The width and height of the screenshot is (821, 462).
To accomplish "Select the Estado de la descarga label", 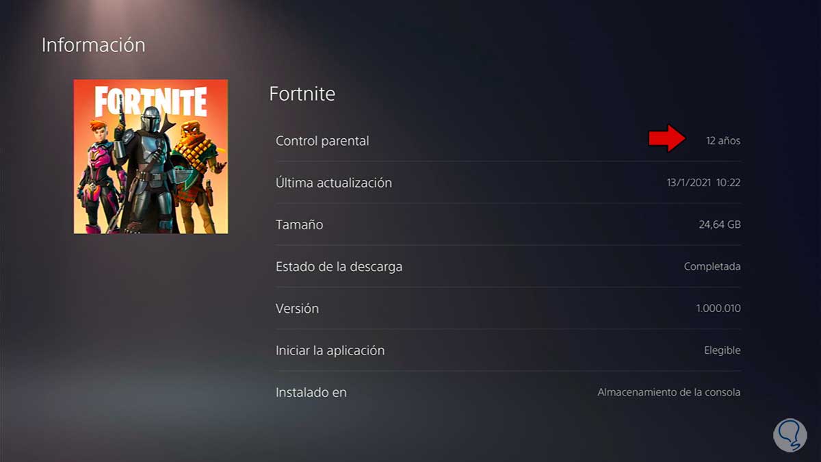I will coord(339,266).
